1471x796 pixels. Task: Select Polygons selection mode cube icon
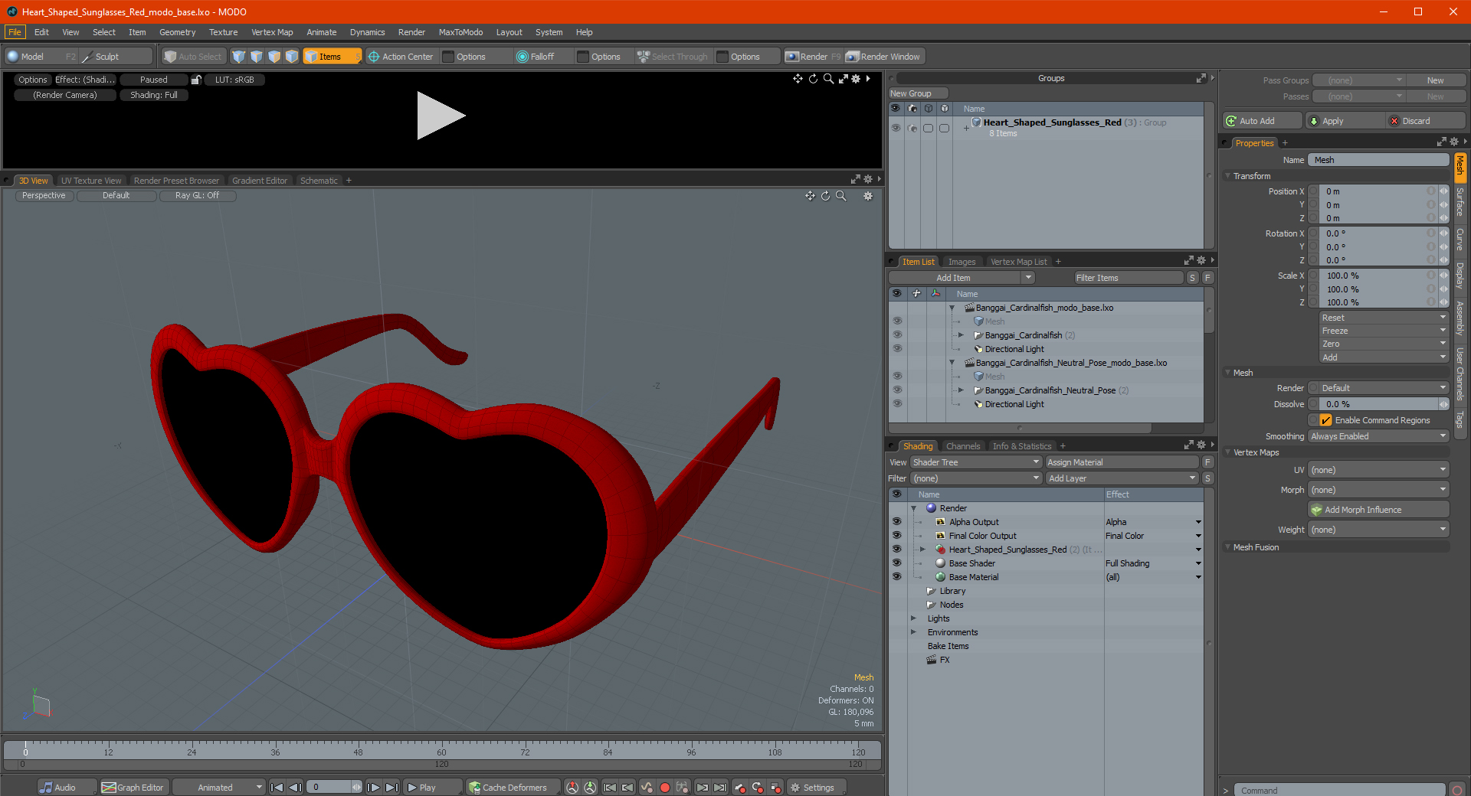pos(274,57)
